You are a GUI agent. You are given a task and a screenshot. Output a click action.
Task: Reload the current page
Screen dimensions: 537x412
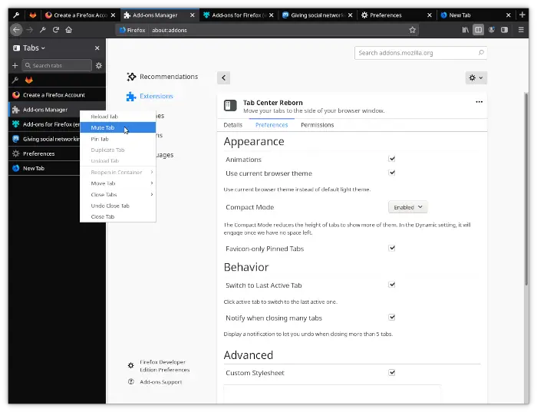tap(56, 30)
